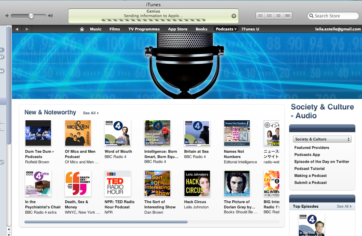
Task: Click See All next to New & Noteworthy
Action: pyautogui.click(x=91, y=113)
